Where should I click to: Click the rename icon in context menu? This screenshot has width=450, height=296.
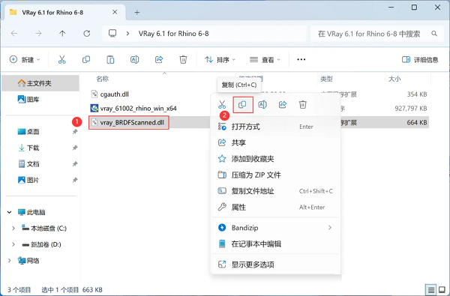click(262, 104)
